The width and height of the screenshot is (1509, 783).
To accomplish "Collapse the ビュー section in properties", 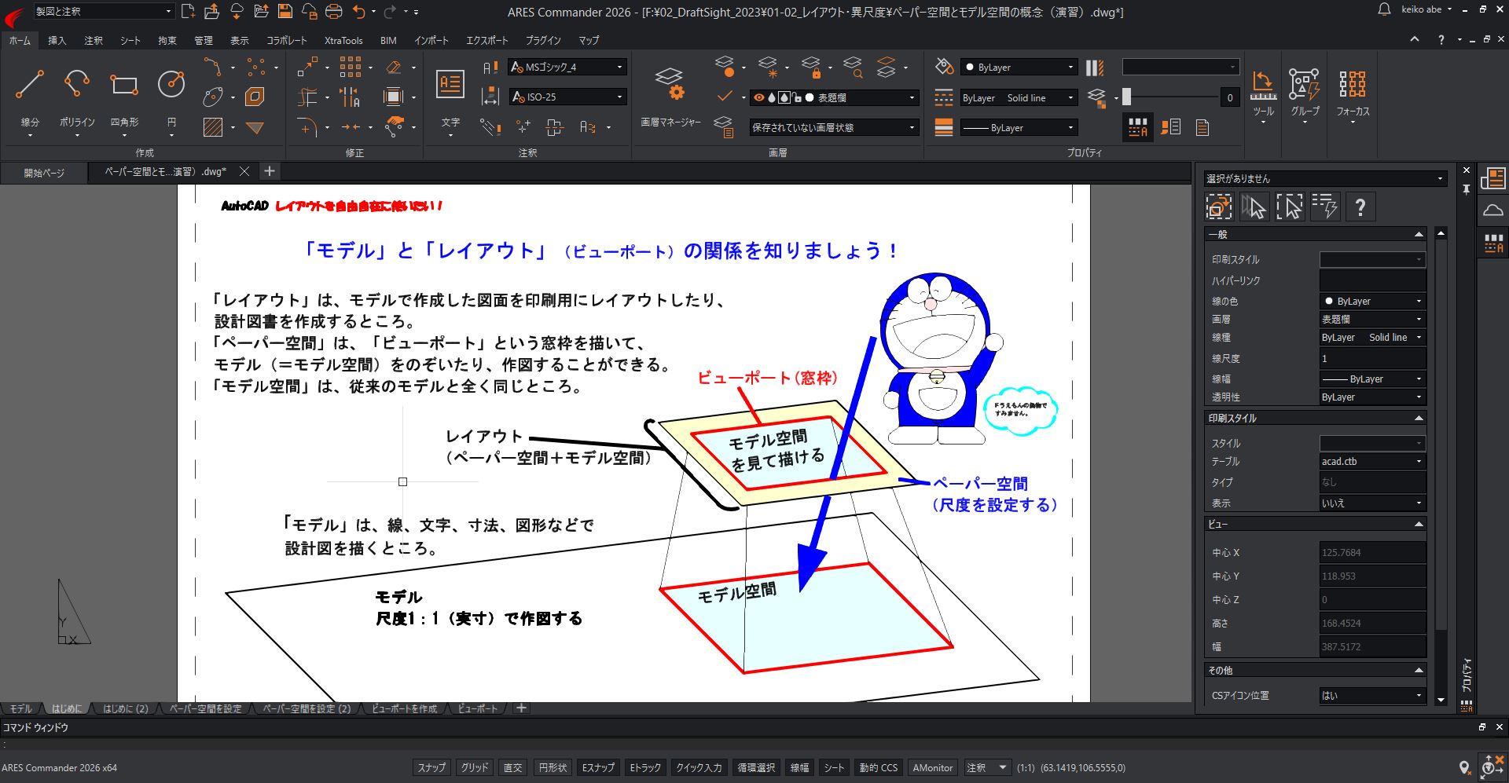I will 1419,524.
